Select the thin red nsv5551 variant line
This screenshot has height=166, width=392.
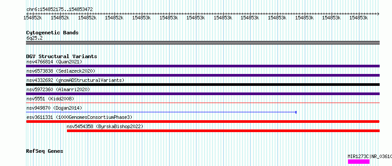click(203, 103)
